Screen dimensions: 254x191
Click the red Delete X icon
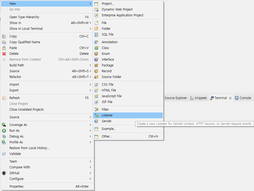tap(4, 54)
